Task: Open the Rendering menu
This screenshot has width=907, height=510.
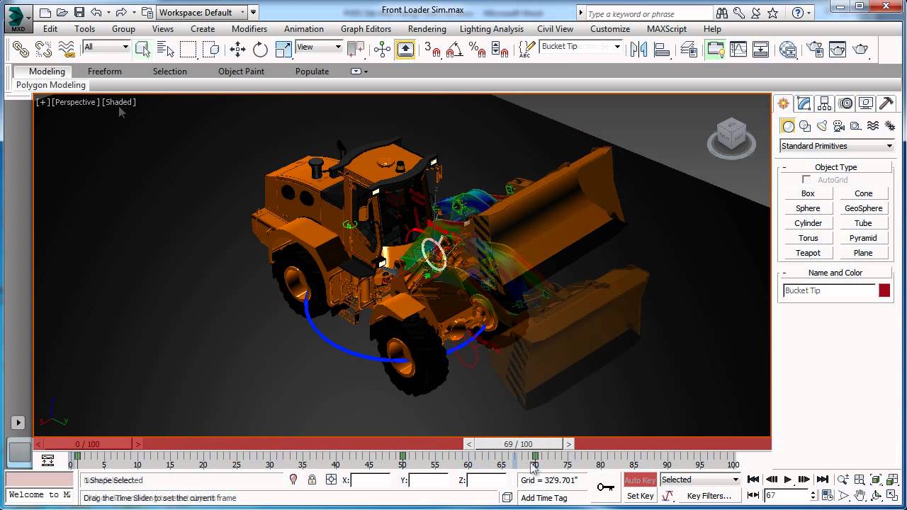Action: [427, 29]
